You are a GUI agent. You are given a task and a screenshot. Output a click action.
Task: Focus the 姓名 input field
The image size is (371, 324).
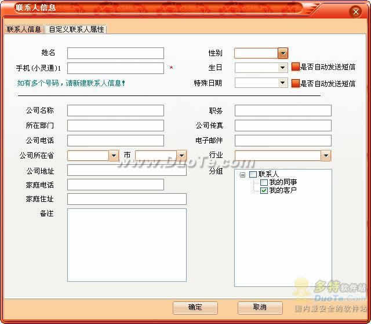click(115, 53)
